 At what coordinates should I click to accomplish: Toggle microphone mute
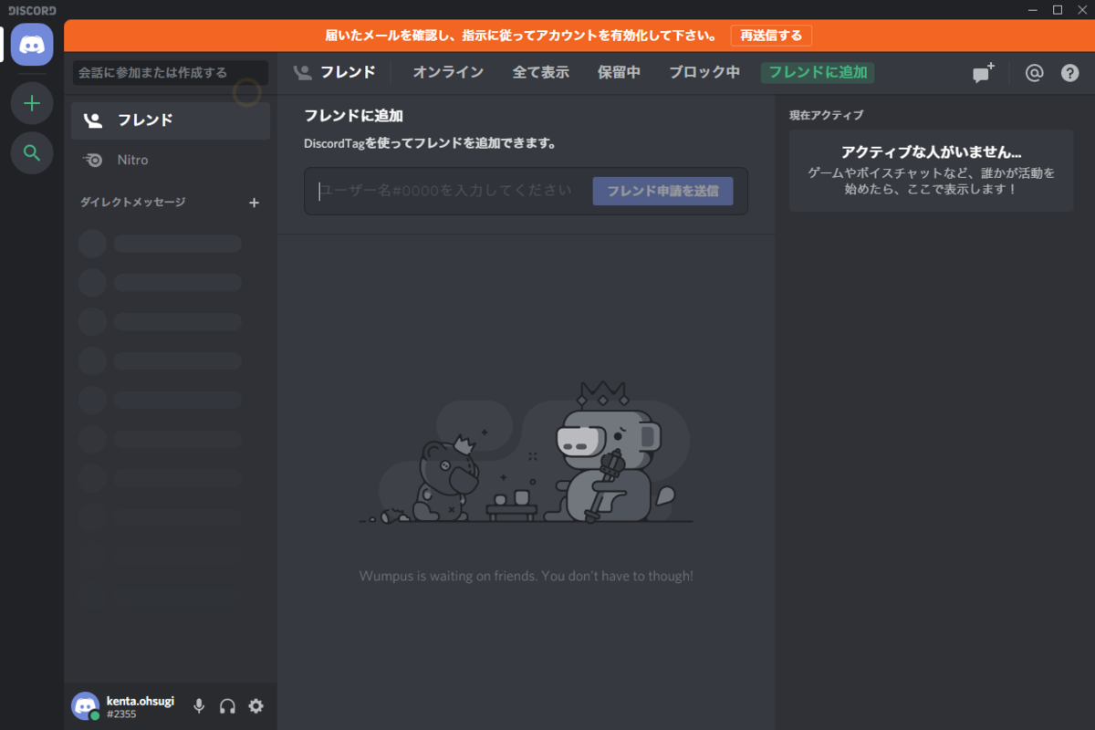click(x=199, y=705)
